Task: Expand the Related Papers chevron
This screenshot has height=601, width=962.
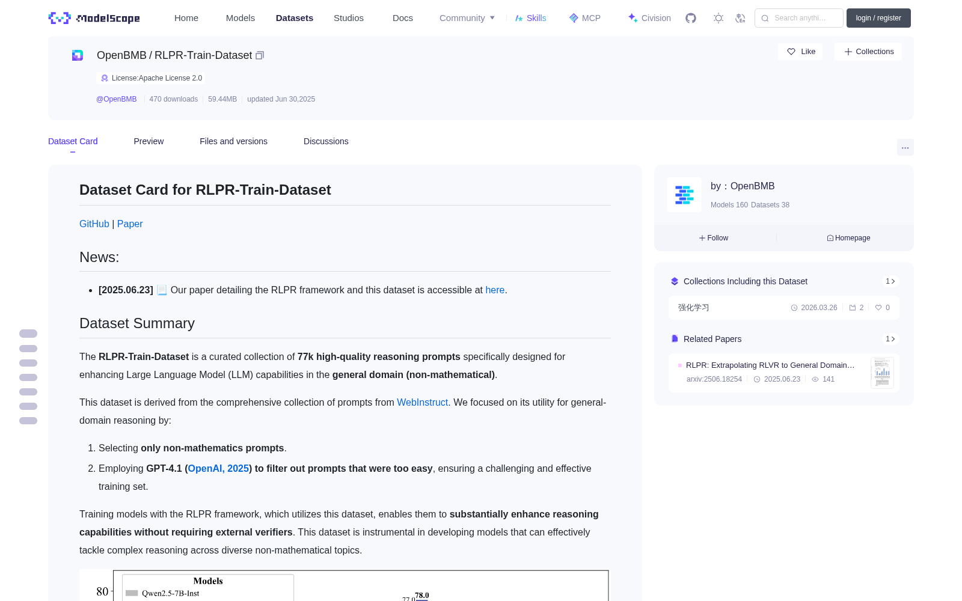Action: [x=890, y=339]
